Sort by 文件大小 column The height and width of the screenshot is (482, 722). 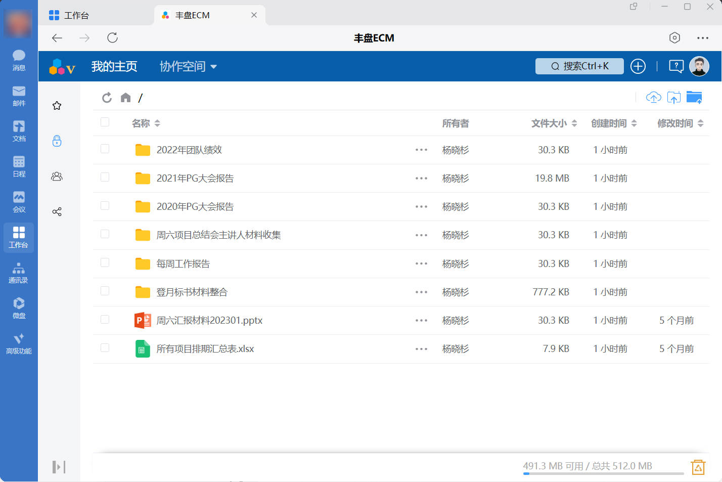[x=554, y=123]
